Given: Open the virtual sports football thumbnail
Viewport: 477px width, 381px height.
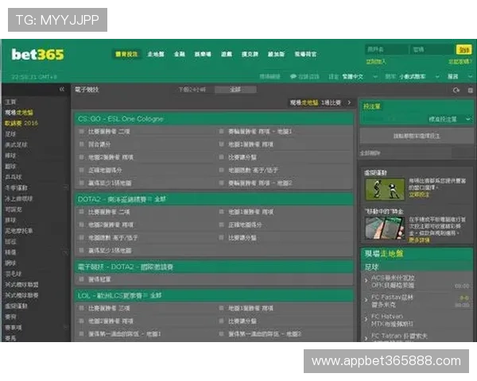Looking at the screenshot, I should pos(385,189).
